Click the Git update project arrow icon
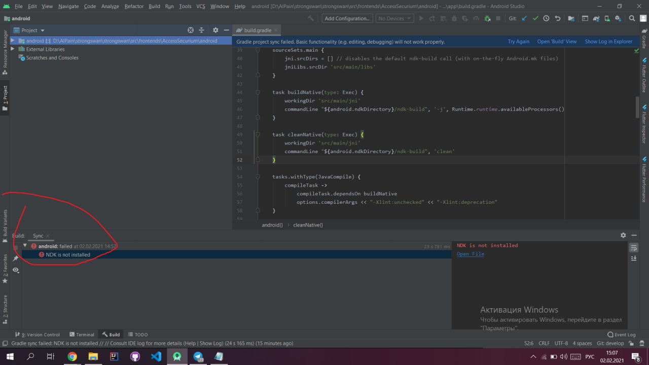 point(524,18)
